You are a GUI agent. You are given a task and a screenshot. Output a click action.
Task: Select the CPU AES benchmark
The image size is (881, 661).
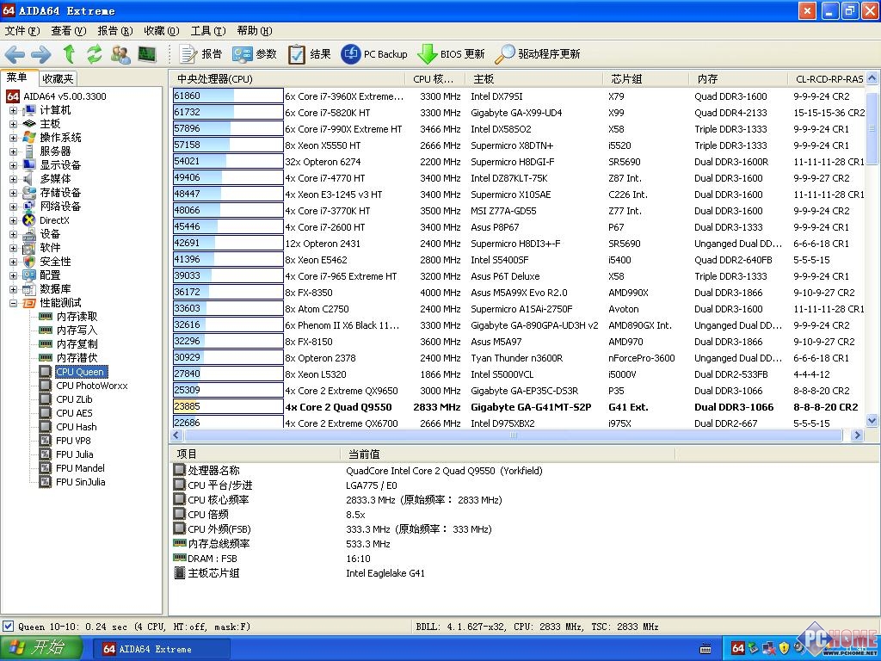pyautogui.click(x=74, y=413)
